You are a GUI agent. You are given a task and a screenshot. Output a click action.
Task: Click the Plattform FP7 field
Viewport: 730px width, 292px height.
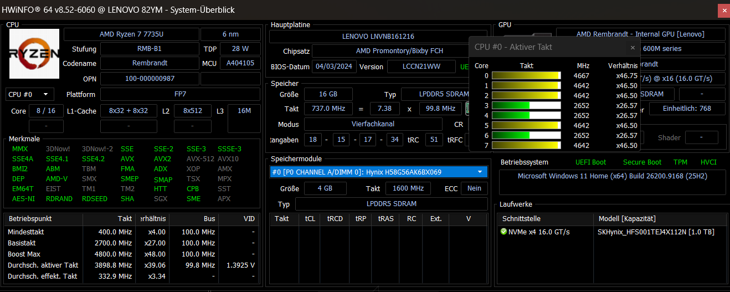[x=180, y=94]
